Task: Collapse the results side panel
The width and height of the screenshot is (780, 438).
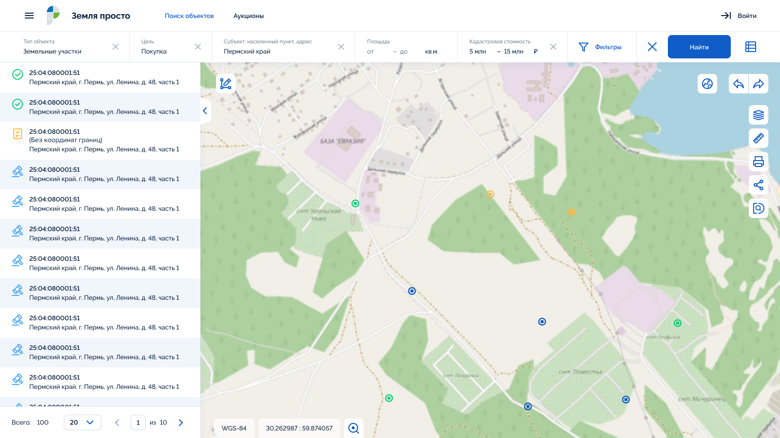Action: coord(205,110)
